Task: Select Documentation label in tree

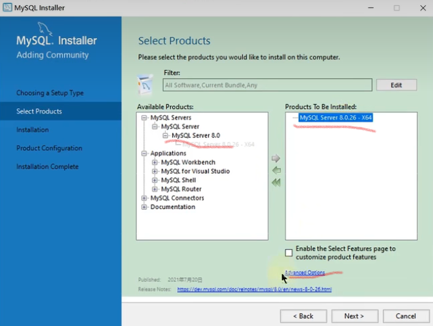Action: tap(173, 207)
